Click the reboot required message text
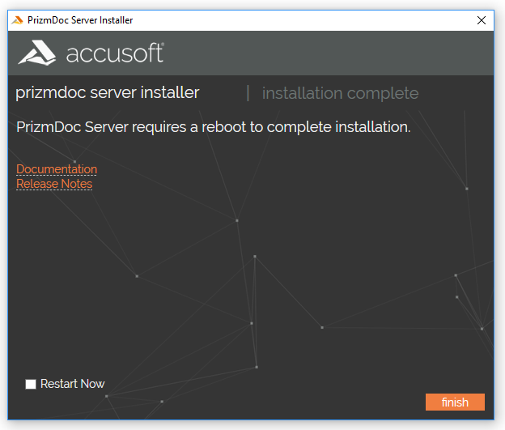The height and width of the screenshot is (430, 505). pyautogui.click(x=214, y=127)
